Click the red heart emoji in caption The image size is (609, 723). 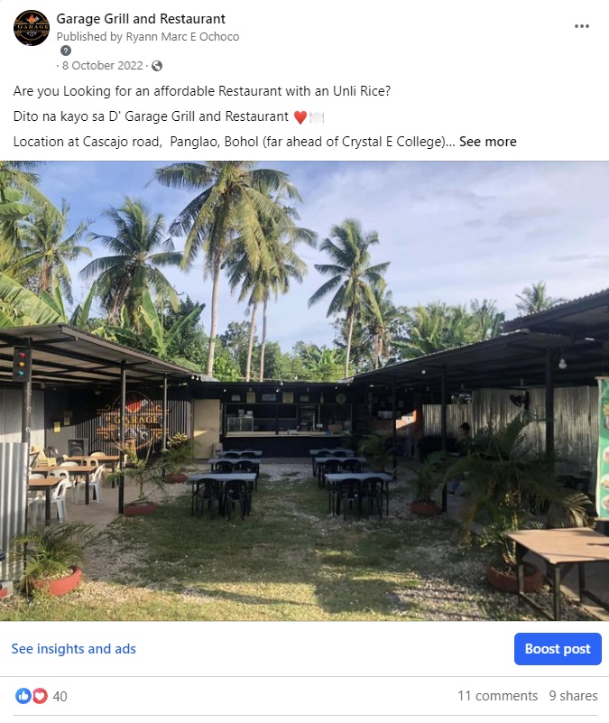point(300,117)
